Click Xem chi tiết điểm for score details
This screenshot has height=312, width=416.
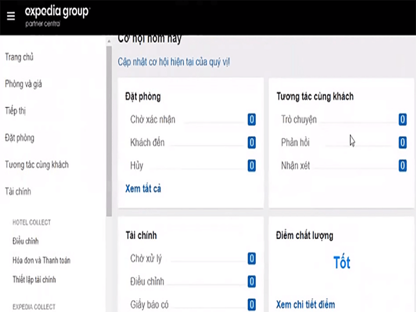tap(305, 305)
